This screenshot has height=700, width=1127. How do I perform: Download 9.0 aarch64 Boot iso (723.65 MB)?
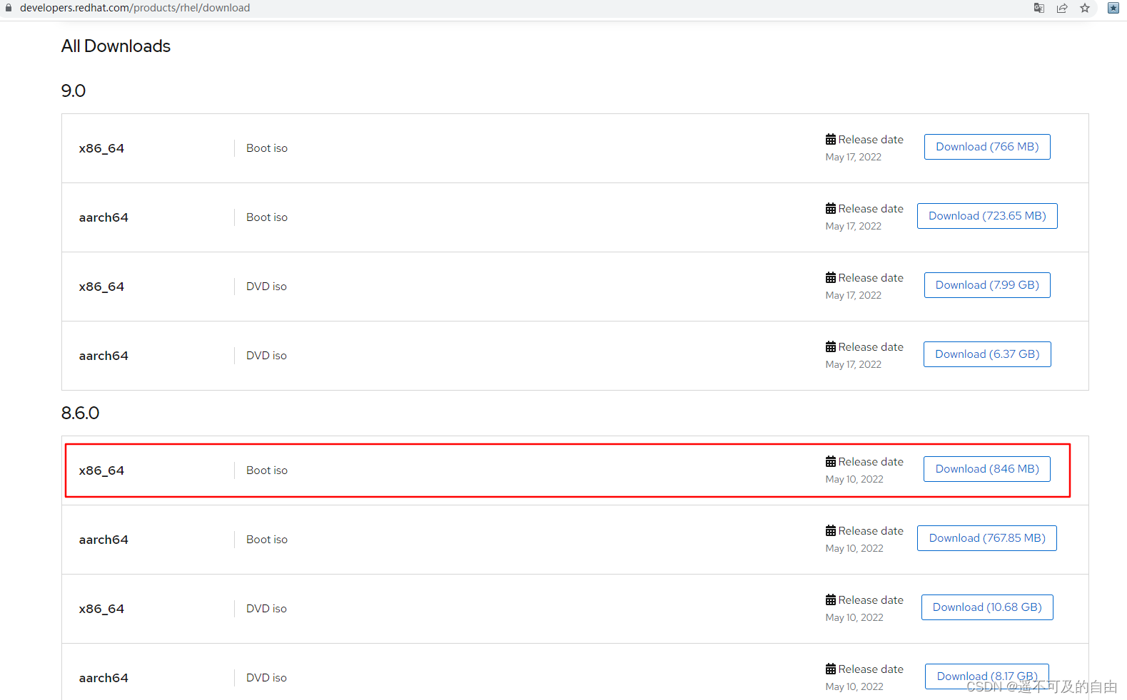pos(987,216)
